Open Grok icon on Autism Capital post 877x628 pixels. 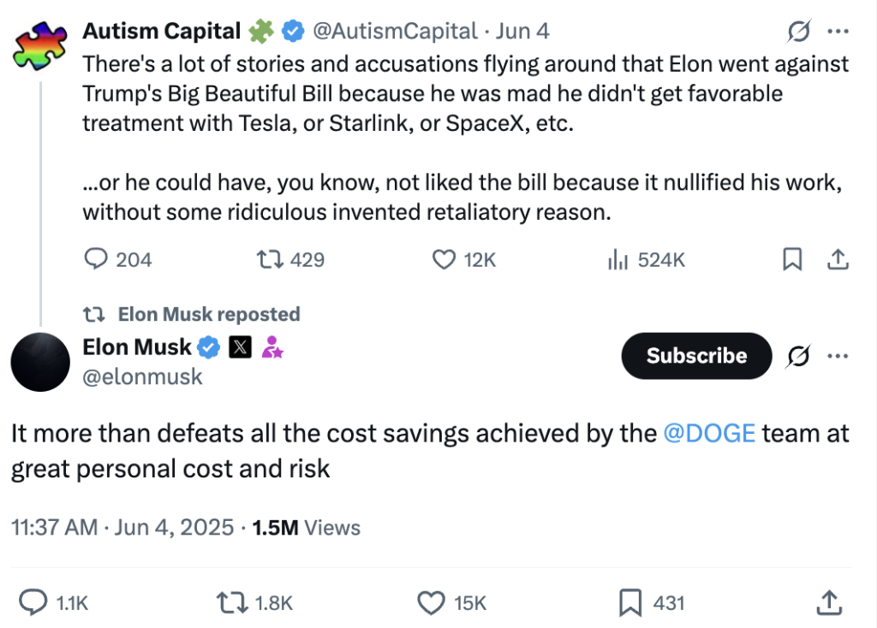pos(799,33)
